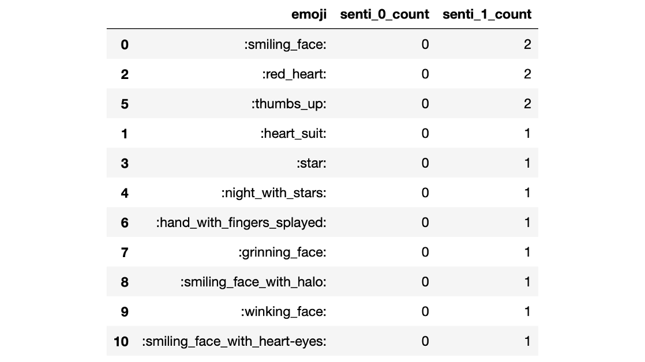Click the :smiling_face_with_heart-eyes: cell
The height and width of the screenshot is (362, 645).
coord(234,342)
